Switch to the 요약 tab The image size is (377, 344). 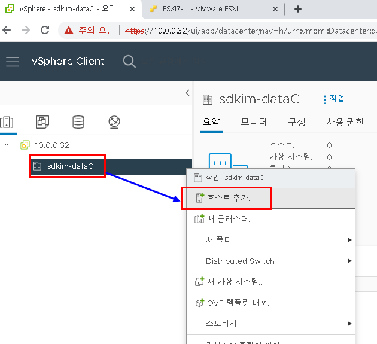[x=211, y=122]
